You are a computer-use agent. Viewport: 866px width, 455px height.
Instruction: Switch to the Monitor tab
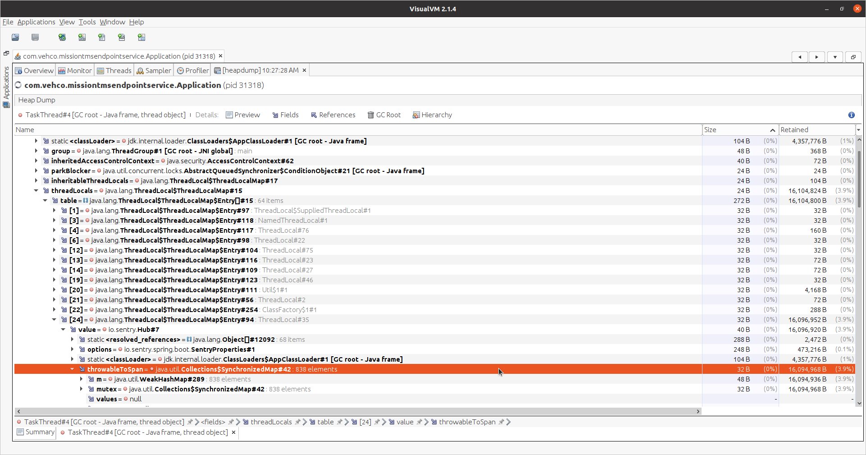[x=75, y=70]
